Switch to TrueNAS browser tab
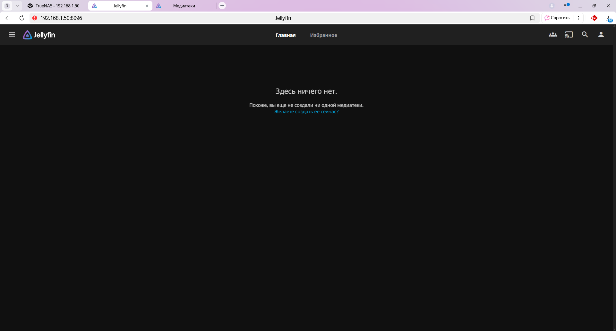616x331 pixels. coord(55,6)
